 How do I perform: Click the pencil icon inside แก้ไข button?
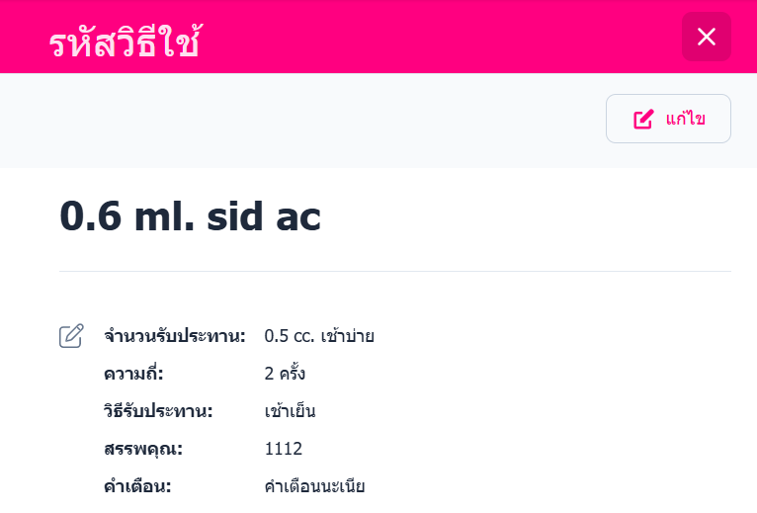click(x=643, y=120)
